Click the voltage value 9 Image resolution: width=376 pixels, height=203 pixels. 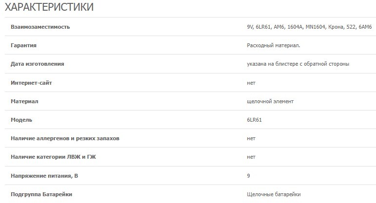tap(249, 176)
